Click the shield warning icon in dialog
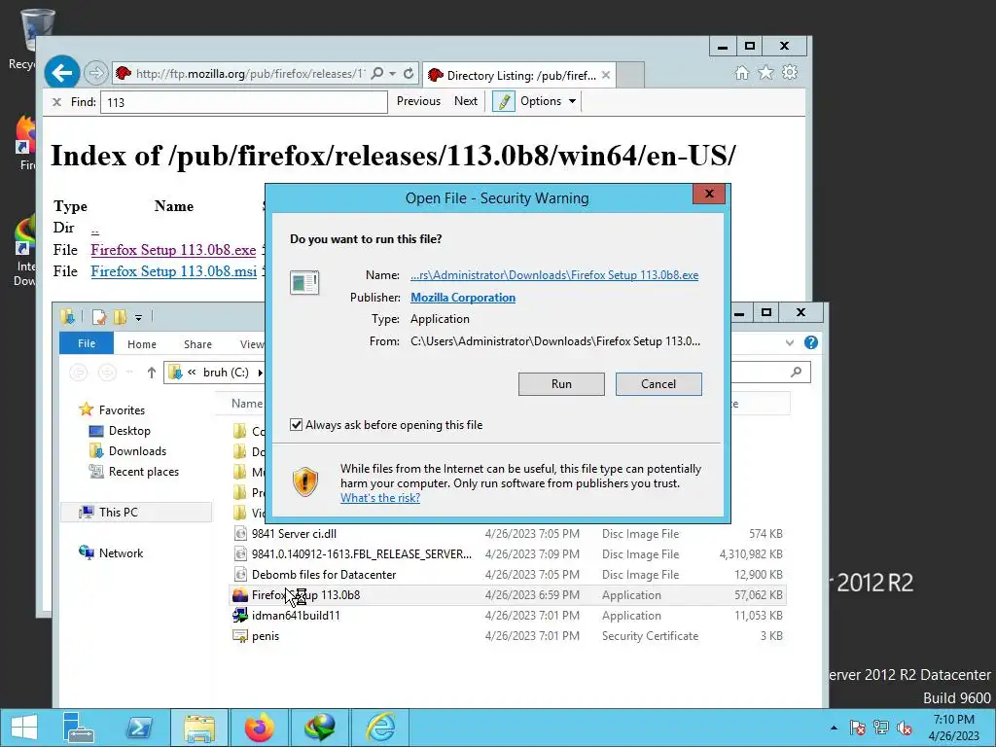The image size is (996, 747). [304, 481]
